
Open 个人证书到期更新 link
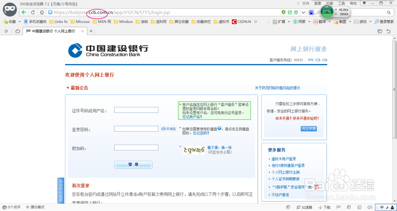[x=285, y=179]
